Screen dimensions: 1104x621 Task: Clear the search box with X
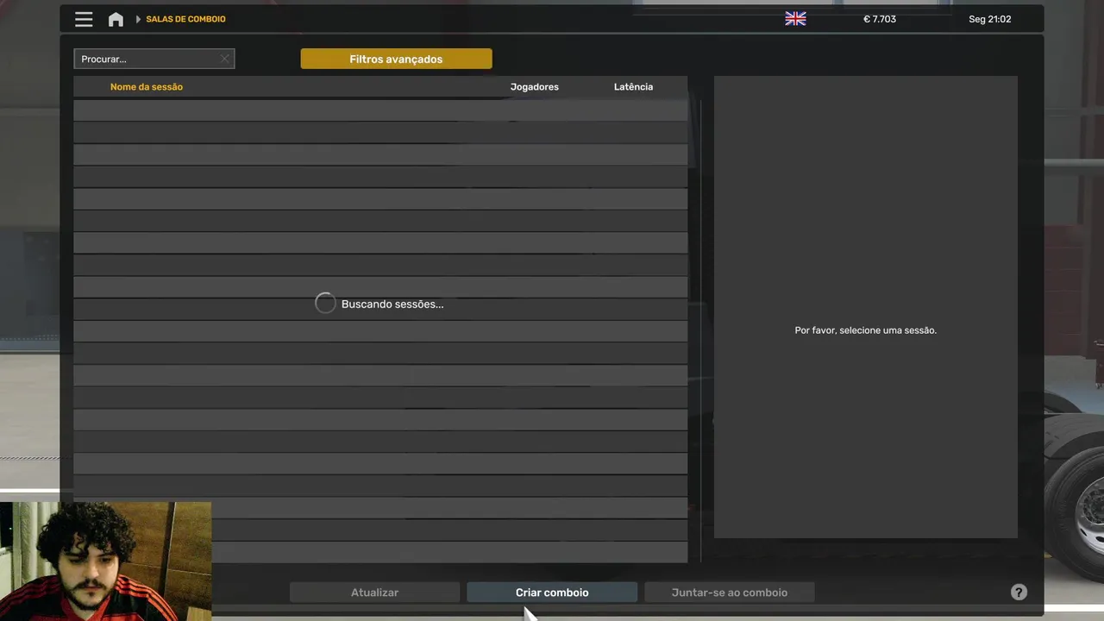coord(224,59)
